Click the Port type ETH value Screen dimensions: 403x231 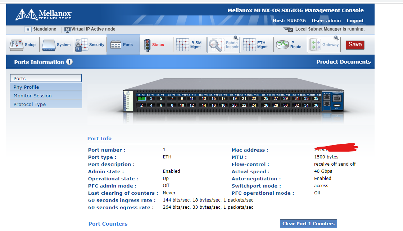pyautogui.click(x=167, y=157)
